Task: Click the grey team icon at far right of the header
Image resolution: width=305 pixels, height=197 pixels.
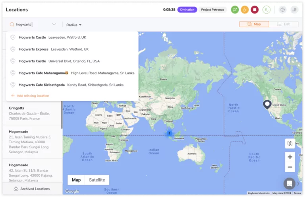Action: coord(295,10)
